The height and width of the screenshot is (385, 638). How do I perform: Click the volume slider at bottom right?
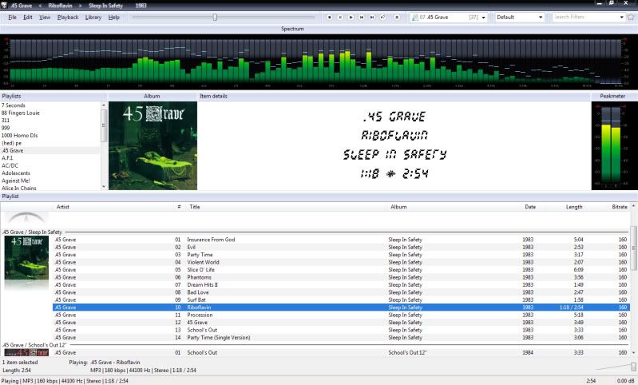point(633,367)
